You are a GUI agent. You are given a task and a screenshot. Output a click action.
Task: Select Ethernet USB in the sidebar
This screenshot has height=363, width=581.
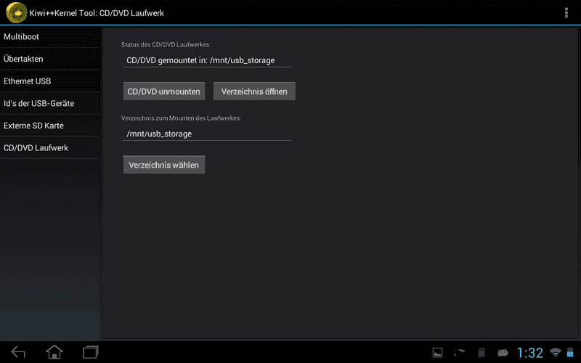(x=50, y=81)
